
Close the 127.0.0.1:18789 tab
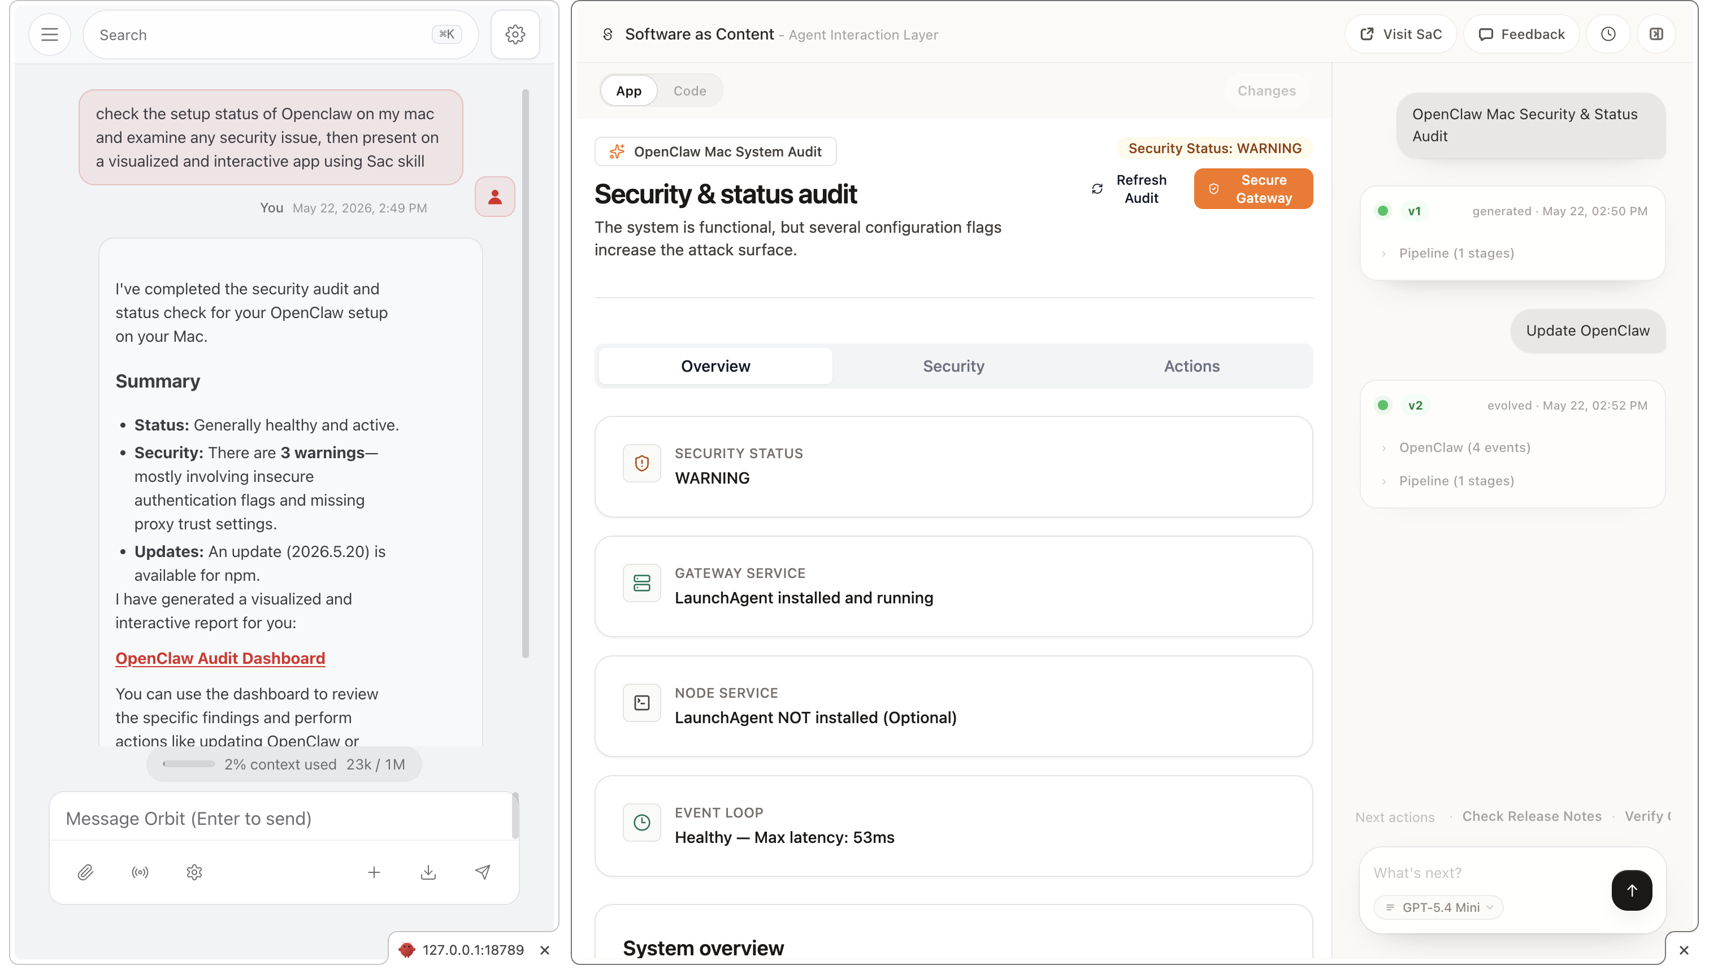[545, 950]
